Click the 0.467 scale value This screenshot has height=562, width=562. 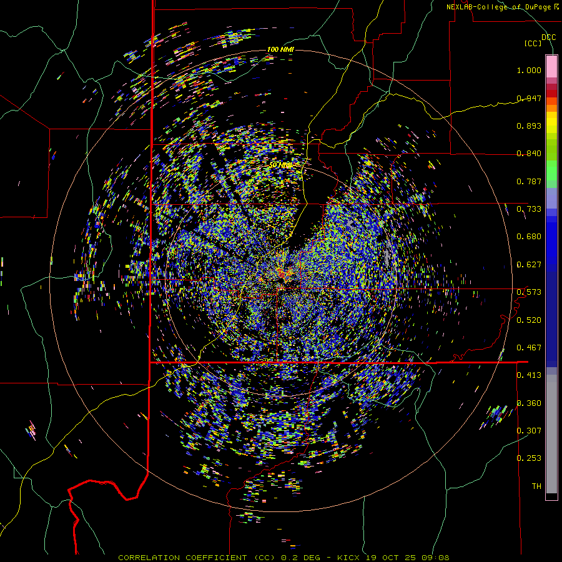click(529, 347)
